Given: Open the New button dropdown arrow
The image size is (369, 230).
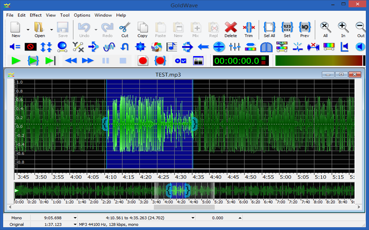Looking at the screenshot, I should [x=28, y=30].
